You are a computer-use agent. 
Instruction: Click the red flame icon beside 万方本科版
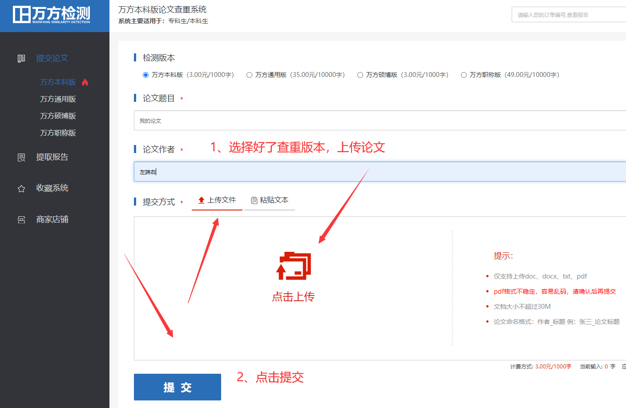[85, 82]
